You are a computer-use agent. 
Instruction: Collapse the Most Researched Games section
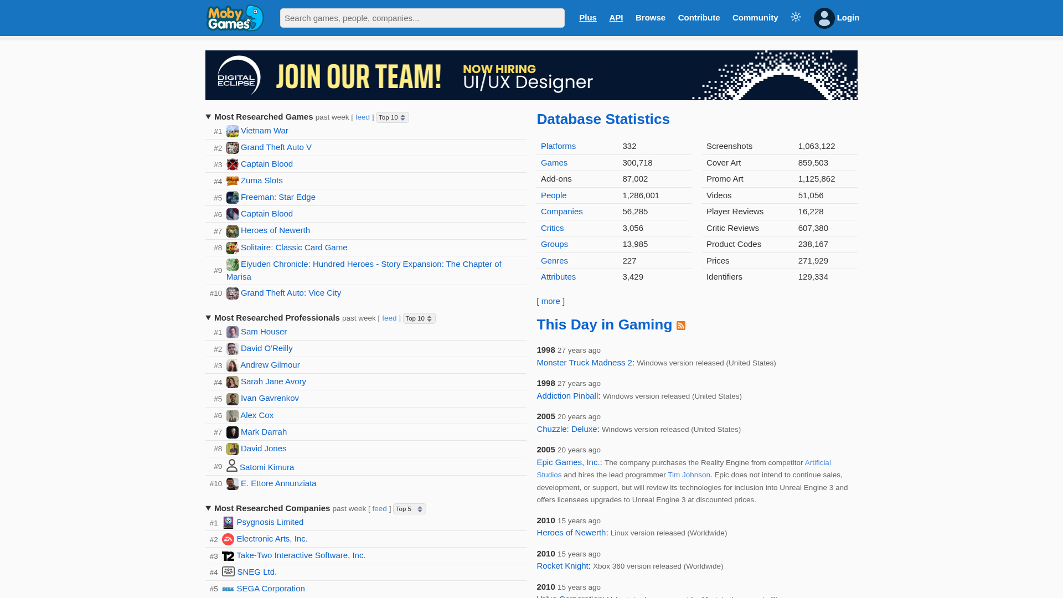(208, 117)
